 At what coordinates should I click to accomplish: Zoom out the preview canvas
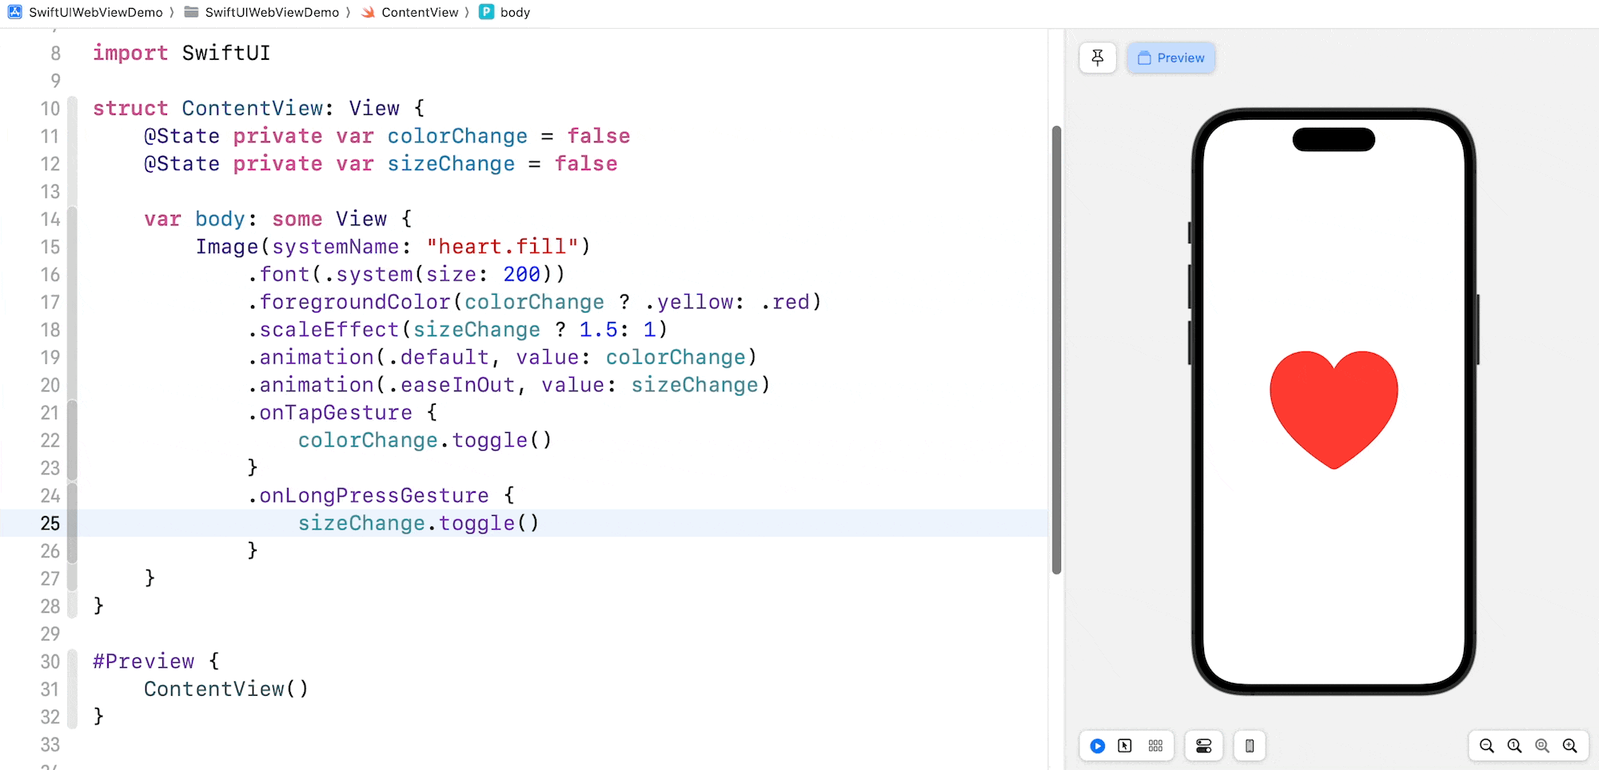pyautogui.click(x=1486, y=746)
